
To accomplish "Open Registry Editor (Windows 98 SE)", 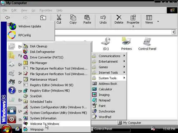I will pos(57,85).
